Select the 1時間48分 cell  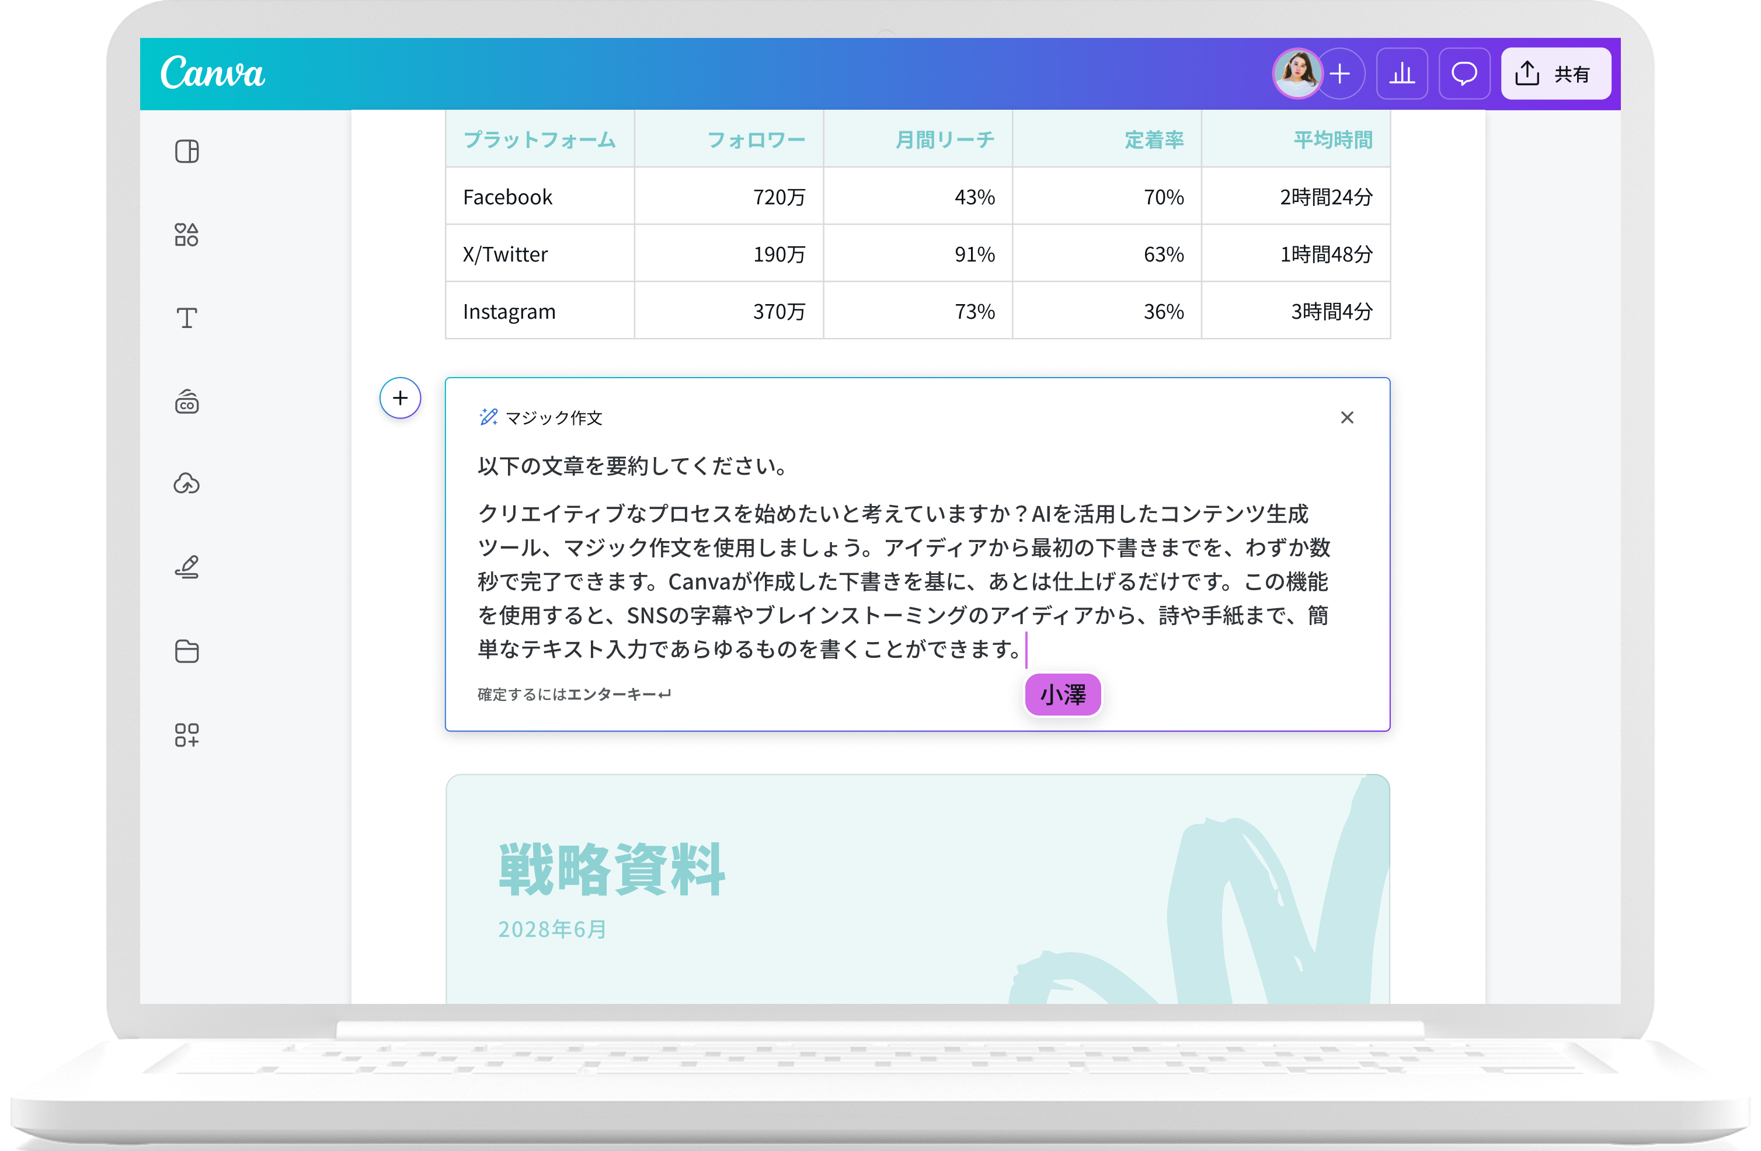pos(1296,254)
